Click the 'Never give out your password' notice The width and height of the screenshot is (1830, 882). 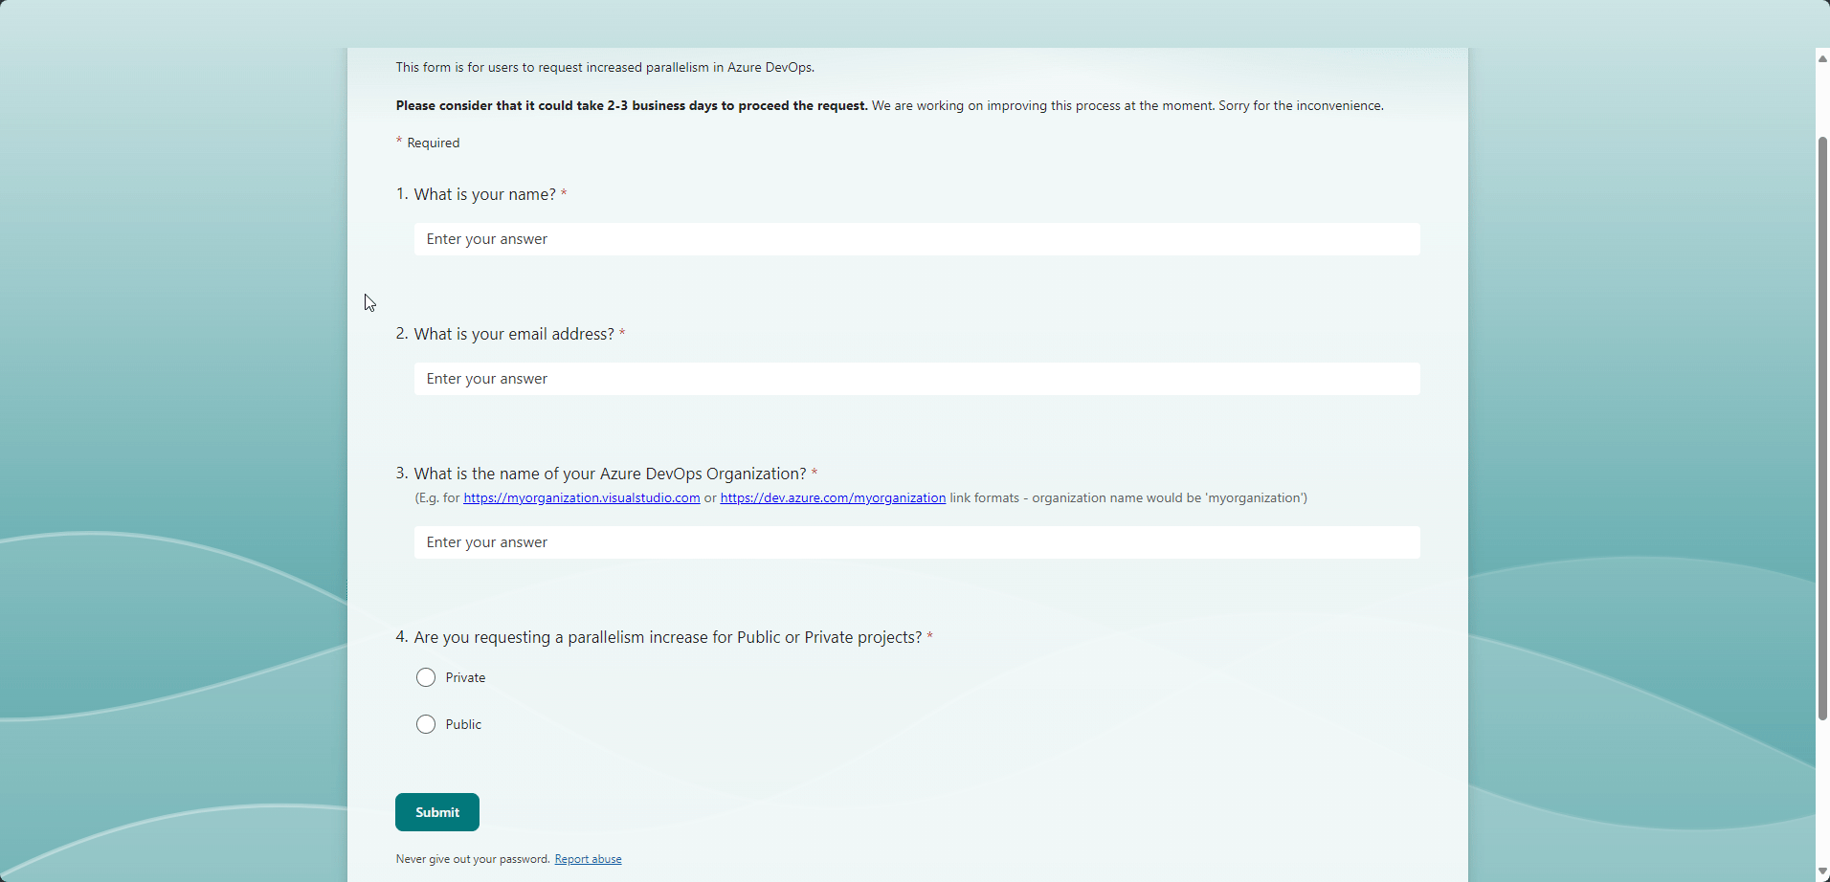pyautogui.click(x=472, y=858)
